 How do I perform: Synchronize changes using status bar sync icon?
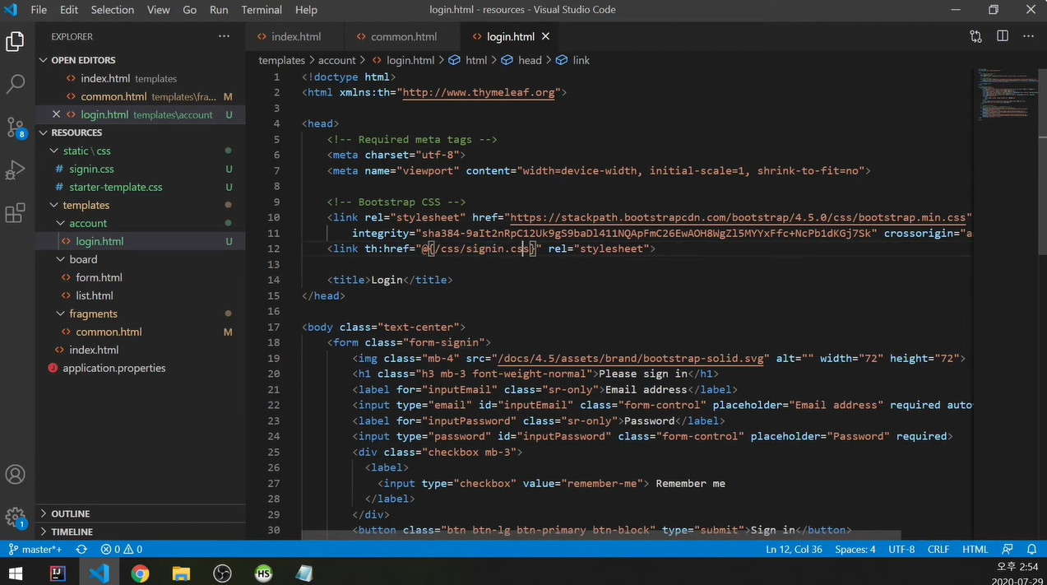click(81, 549)
